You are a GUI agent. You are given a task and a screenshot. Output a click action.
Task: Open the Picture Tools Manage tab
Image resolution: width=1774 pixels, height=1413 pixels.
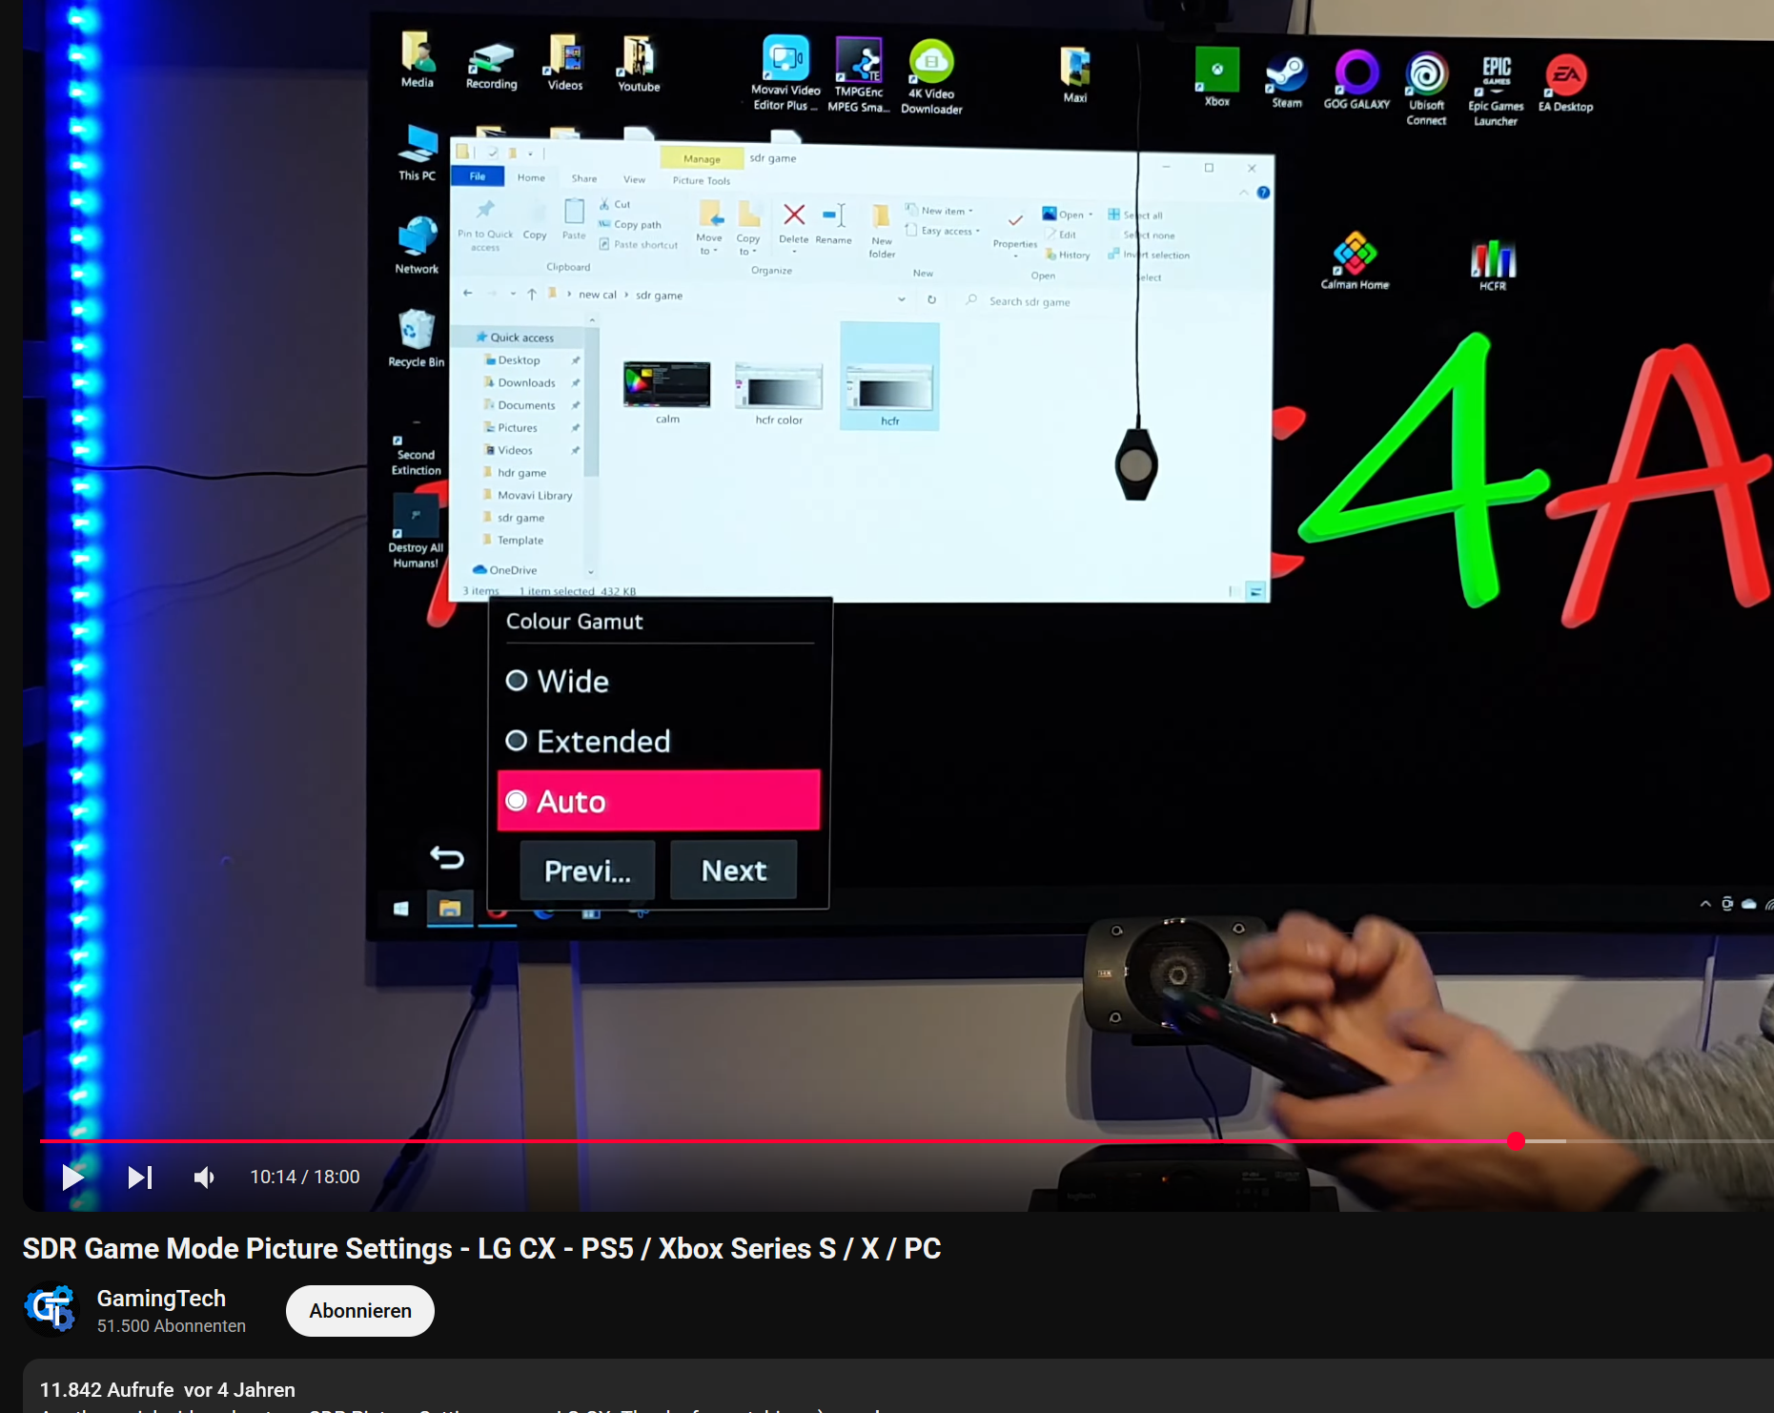pos(702,157)
